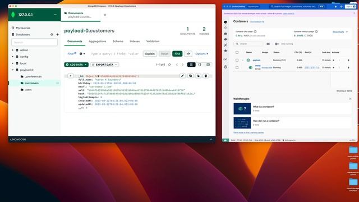Expand query Options
This screenshot has width=359, height=202.
tap(202, 54)
